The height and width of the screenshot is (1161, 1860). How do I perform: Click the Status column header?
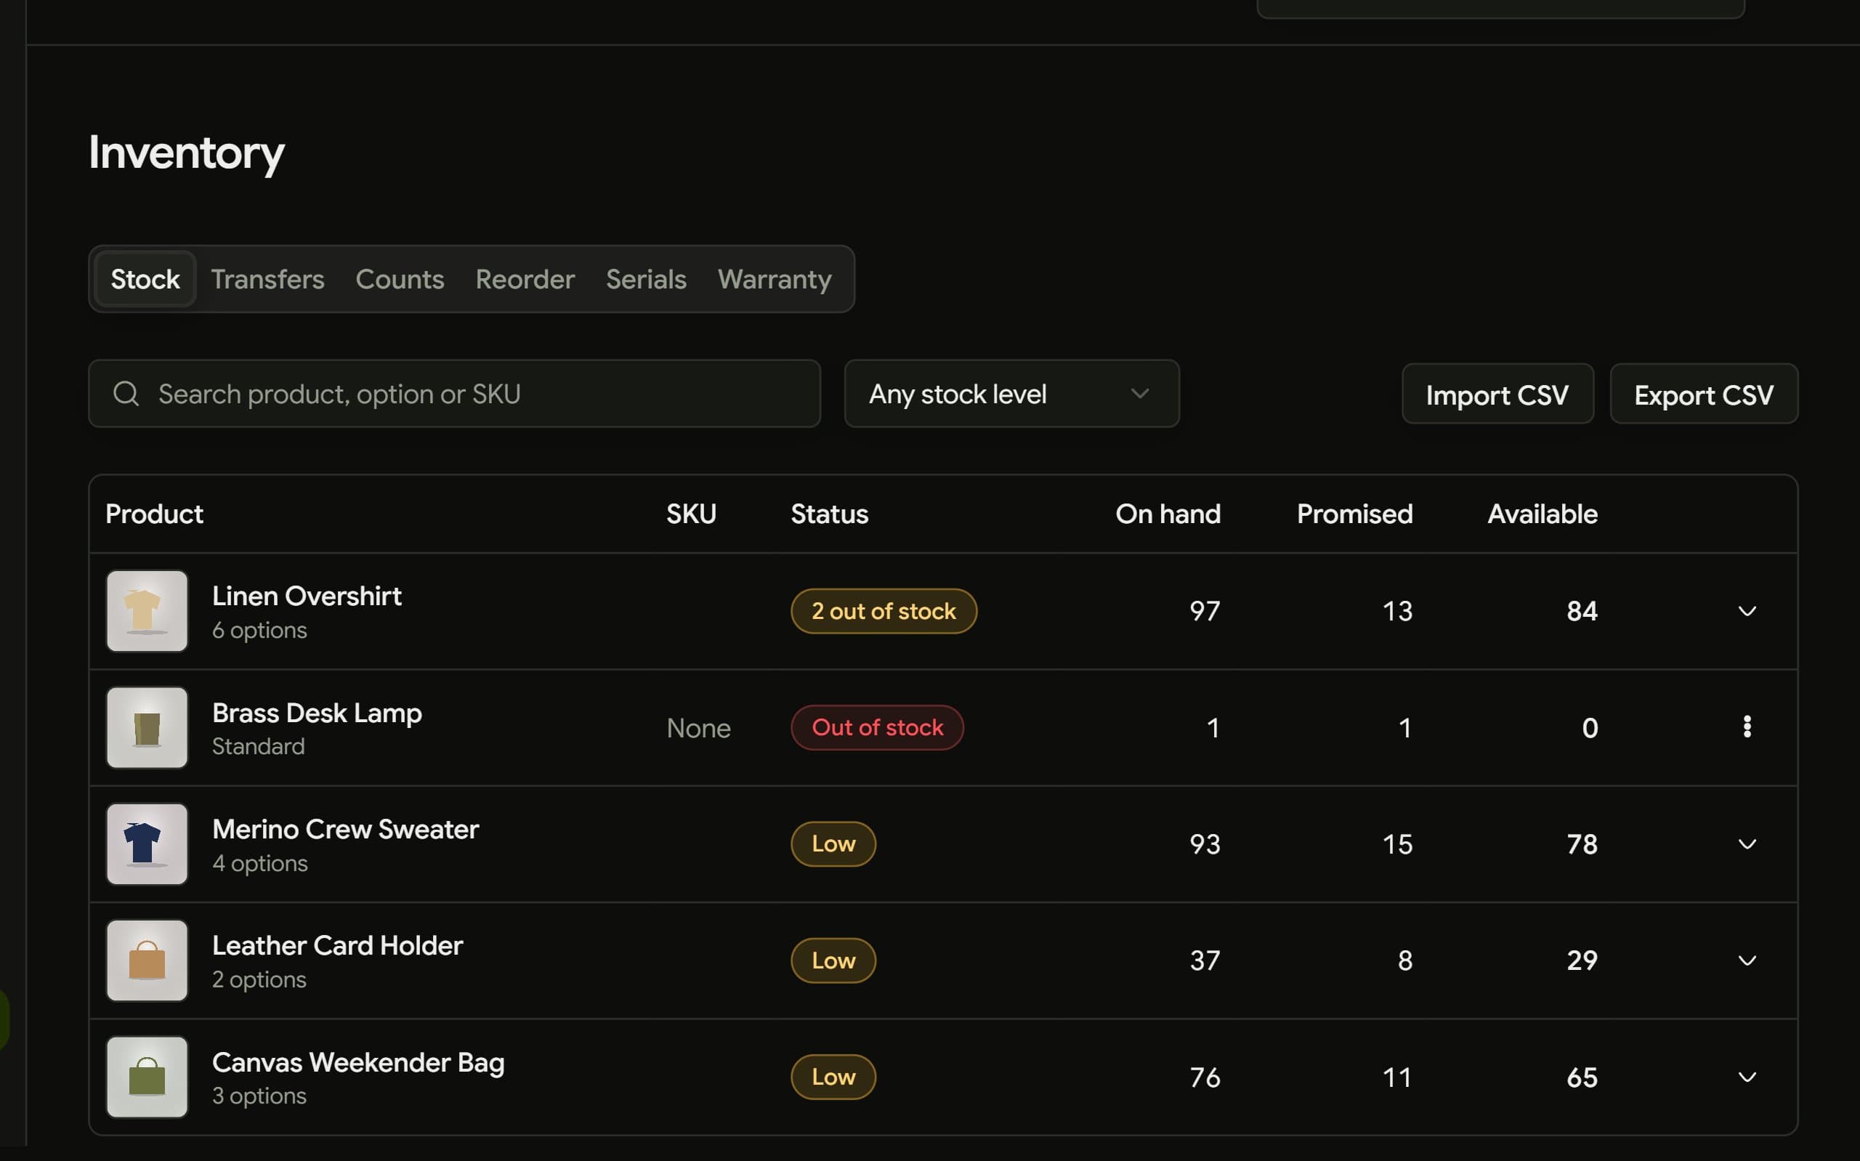pos(830,514)
